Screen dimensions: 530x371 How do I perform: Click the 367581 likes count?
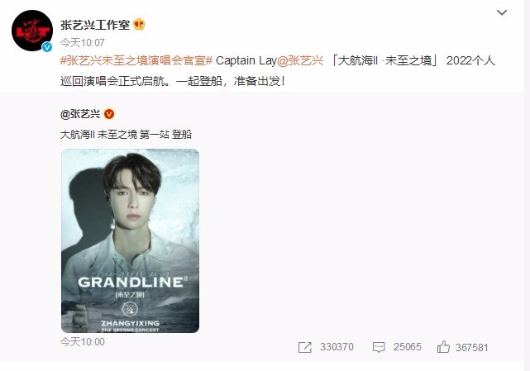pos(472,347)
